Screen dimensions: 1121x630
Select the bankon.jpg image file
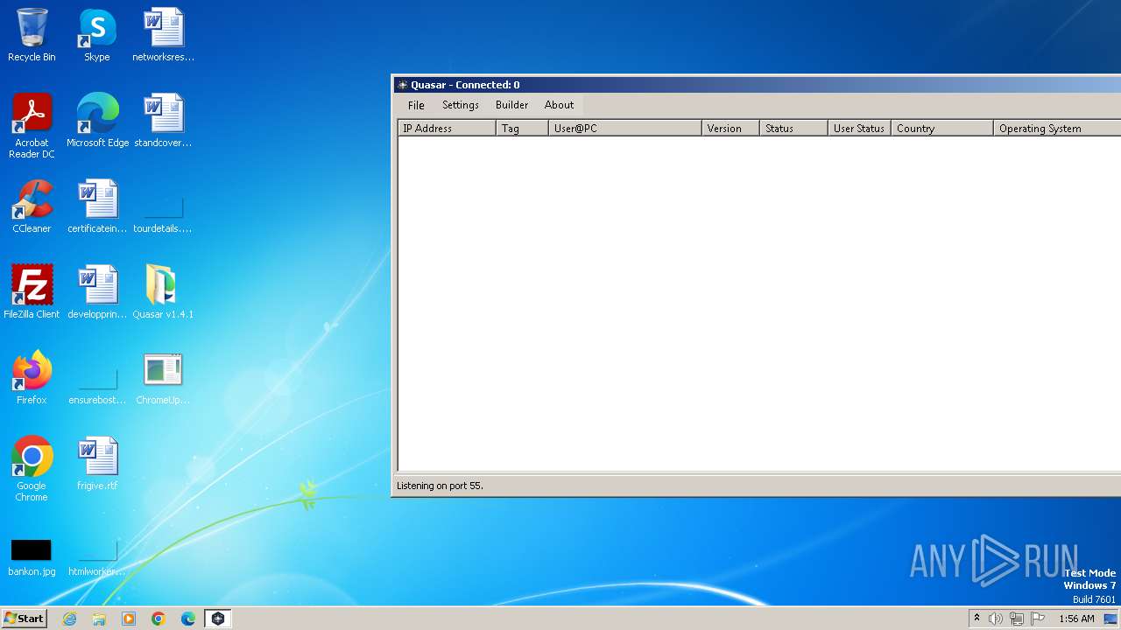click(32, 558)
